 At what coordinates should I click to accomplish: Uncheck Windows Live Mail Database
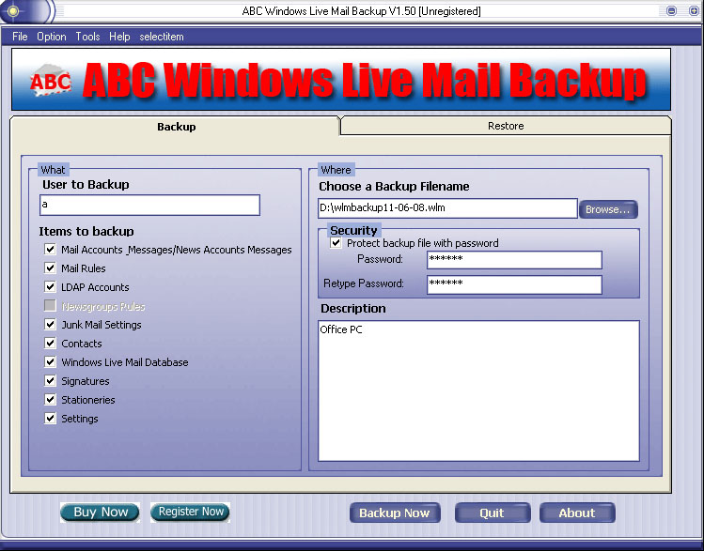(x=50, y=361)
